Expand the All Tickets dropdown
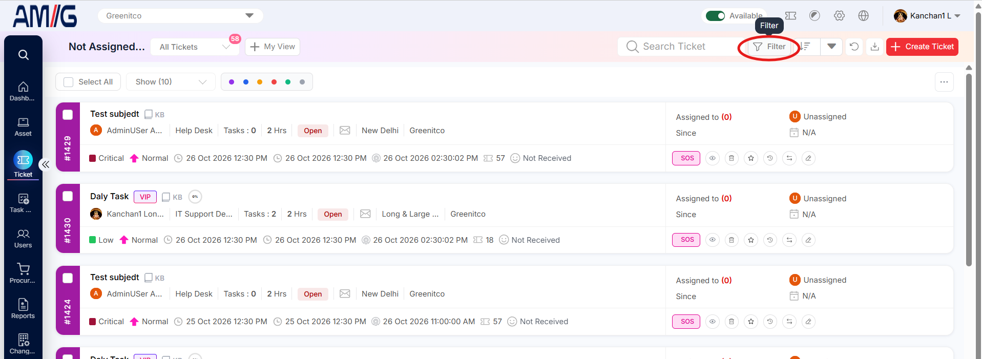The height and width of the screenshot is (359, 982). tap(195, 47)
